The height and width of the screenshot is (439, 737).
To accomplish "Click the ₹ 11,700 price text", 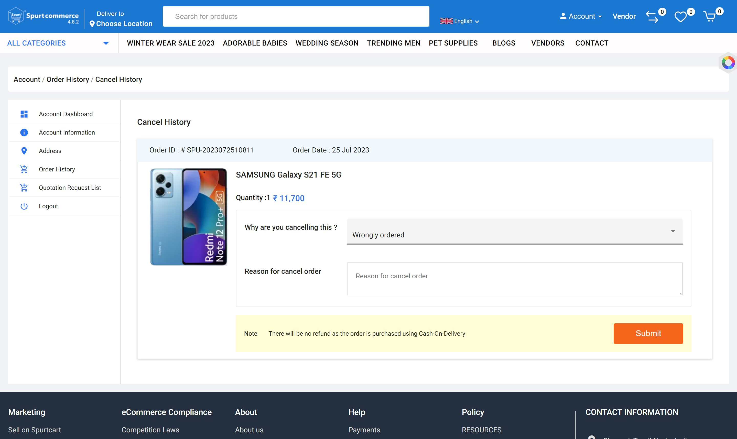I will [x=288, y=198].
